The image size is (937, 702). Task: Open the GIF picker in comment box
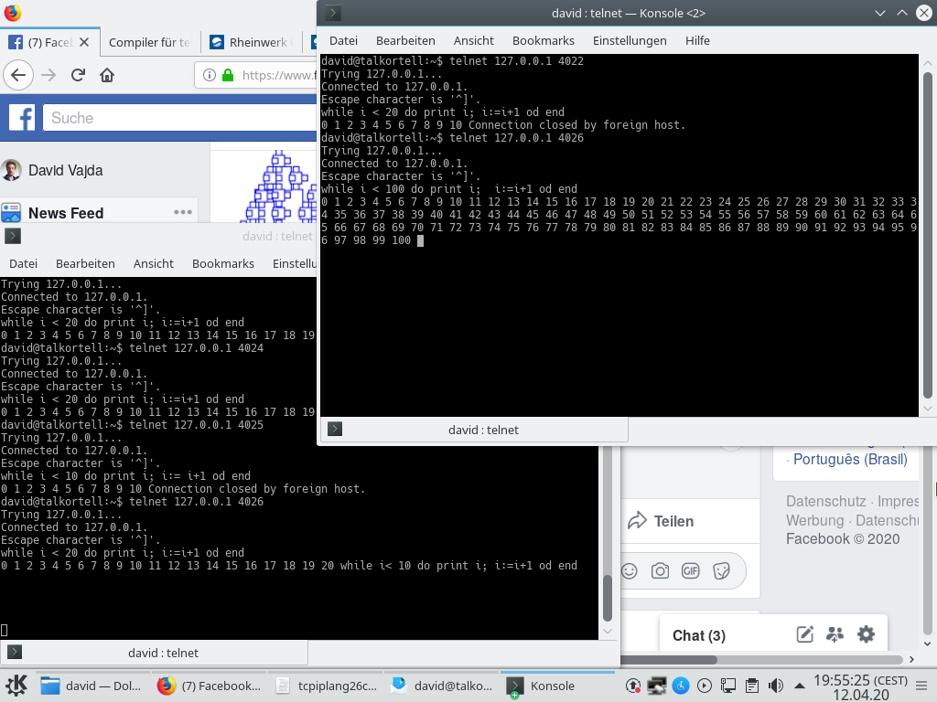pos(690,570)
